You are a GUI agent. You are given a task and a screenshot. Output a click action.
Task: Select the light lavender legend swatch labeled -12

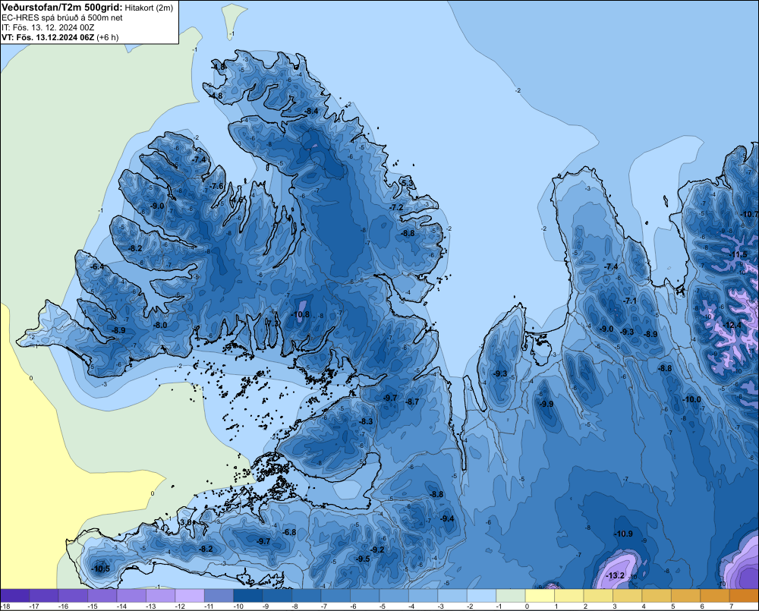(x=190, y=596)
